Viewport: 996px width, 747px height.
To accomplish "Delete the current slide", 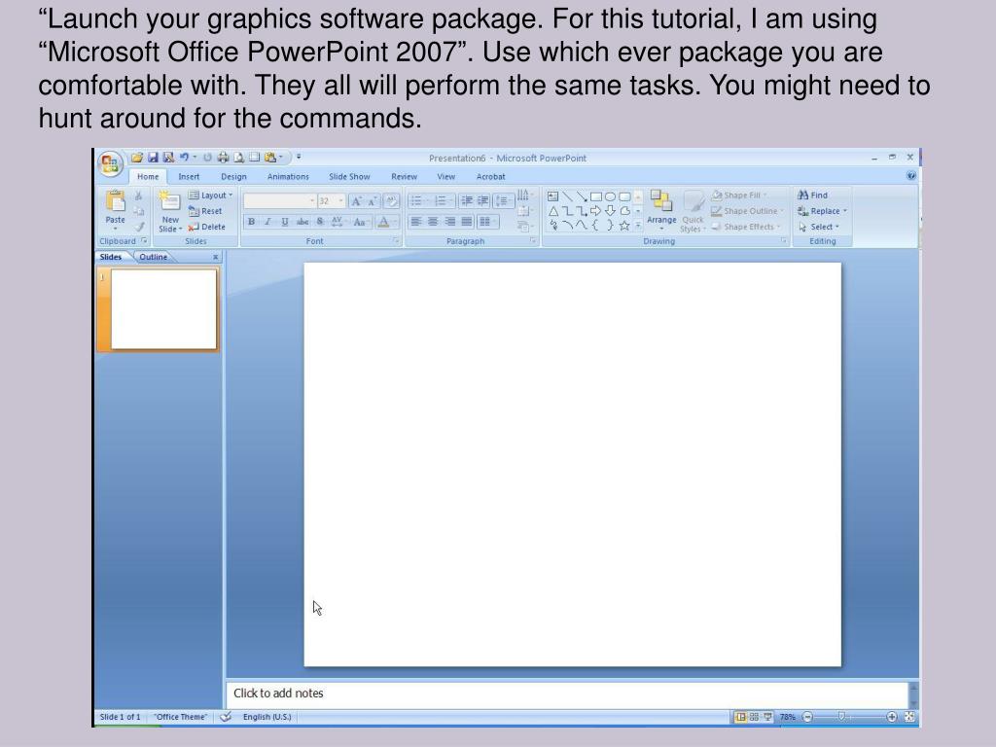I will click(x=206, y=227).
